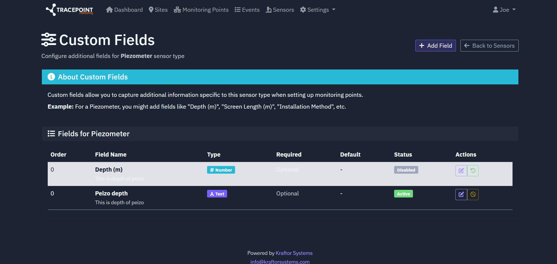The height and width of the screenshot is (264, 557).
Task: Click the Actions column header
Action: (466, 155)
